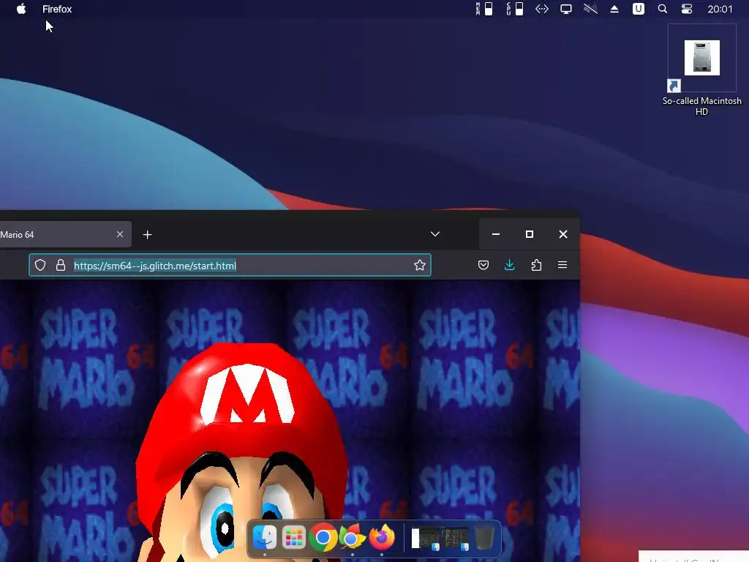Open the U input source icon
This screenshot has width=749, height=562.
click(x=638, y=9)
